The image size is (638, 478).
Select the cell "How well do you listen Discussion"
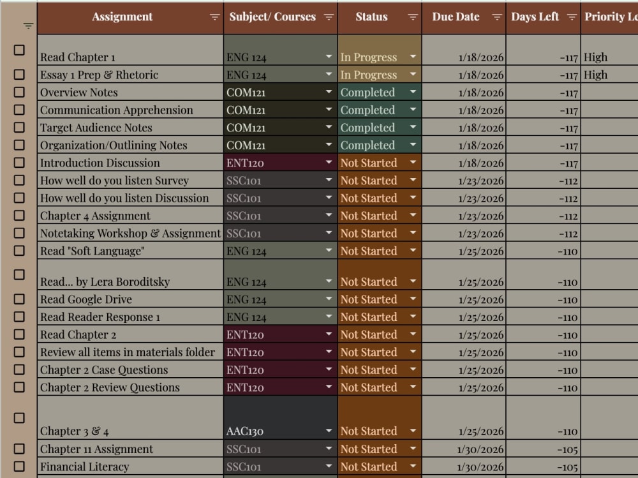[x=130, y=198]
